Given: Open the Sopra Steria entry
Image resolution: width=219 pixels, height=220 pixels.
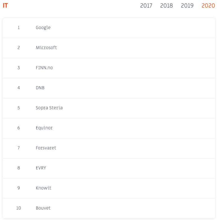Looking at the screenshot, I should tap(109, 108).
